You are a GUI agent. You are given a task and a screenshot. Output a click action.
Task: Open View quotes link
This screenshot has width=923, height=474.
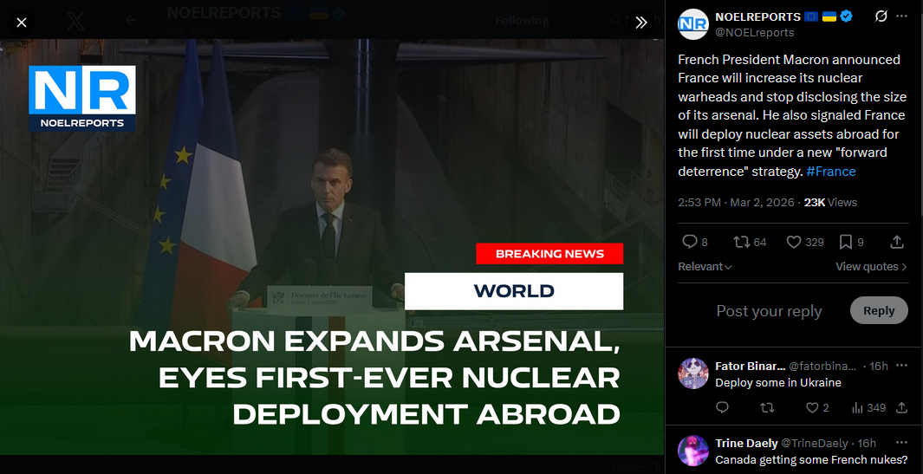[871, 267]
